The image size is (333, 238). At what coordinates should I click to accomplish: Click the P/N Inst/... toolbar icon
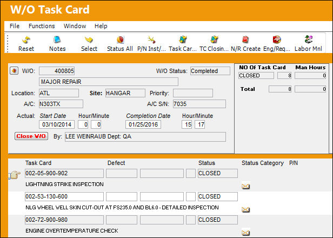click(151, 40)
